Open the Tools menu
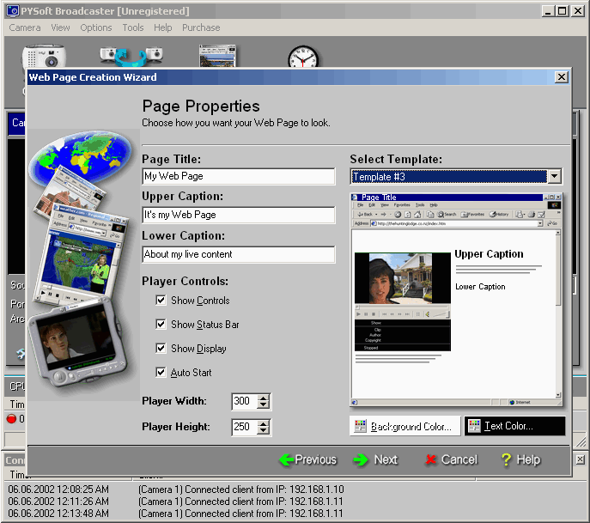Screen dimensions: 590x523 click(133, 27)
